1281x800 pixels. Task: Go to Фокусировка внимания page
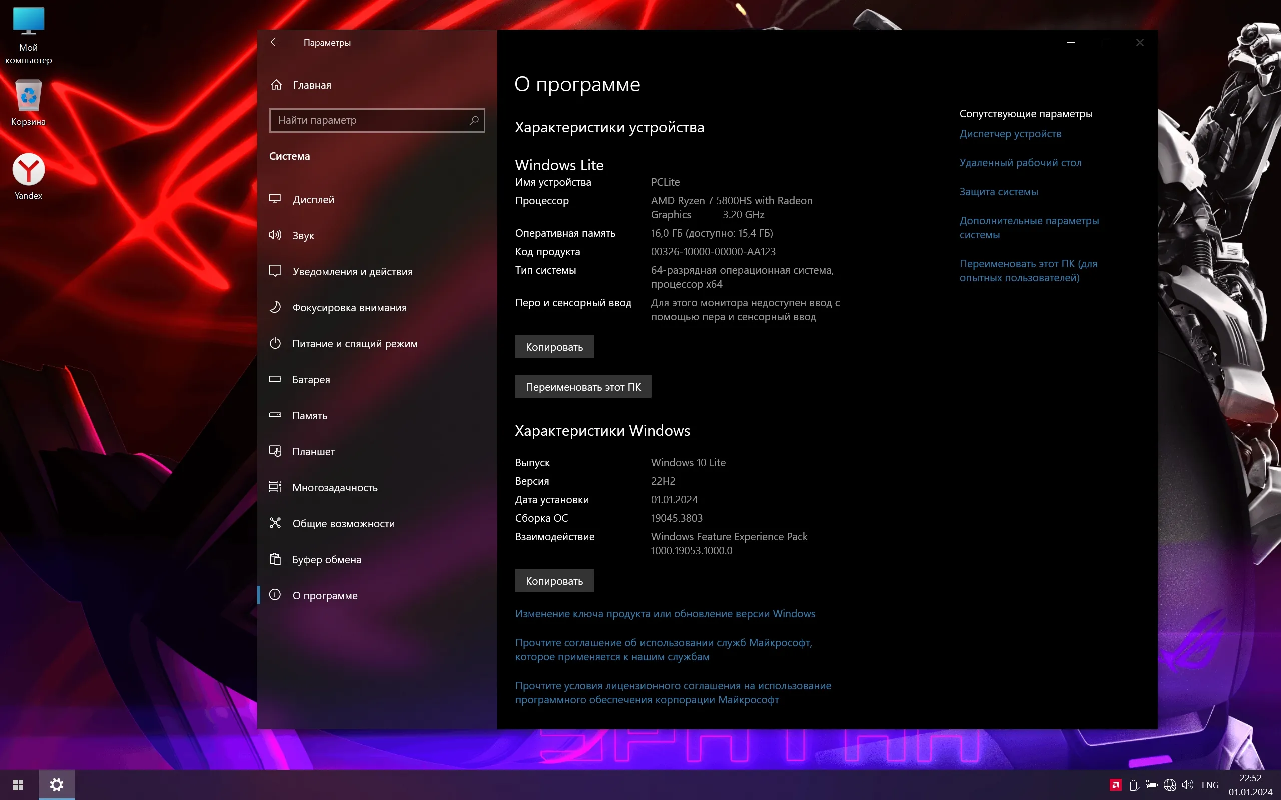(x=349, y=308)
